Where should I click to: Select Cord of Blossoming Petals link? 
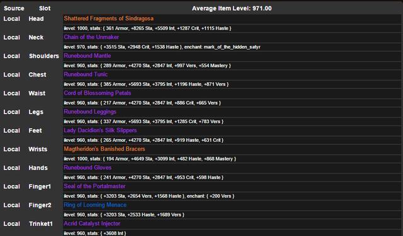click(98, 93)
